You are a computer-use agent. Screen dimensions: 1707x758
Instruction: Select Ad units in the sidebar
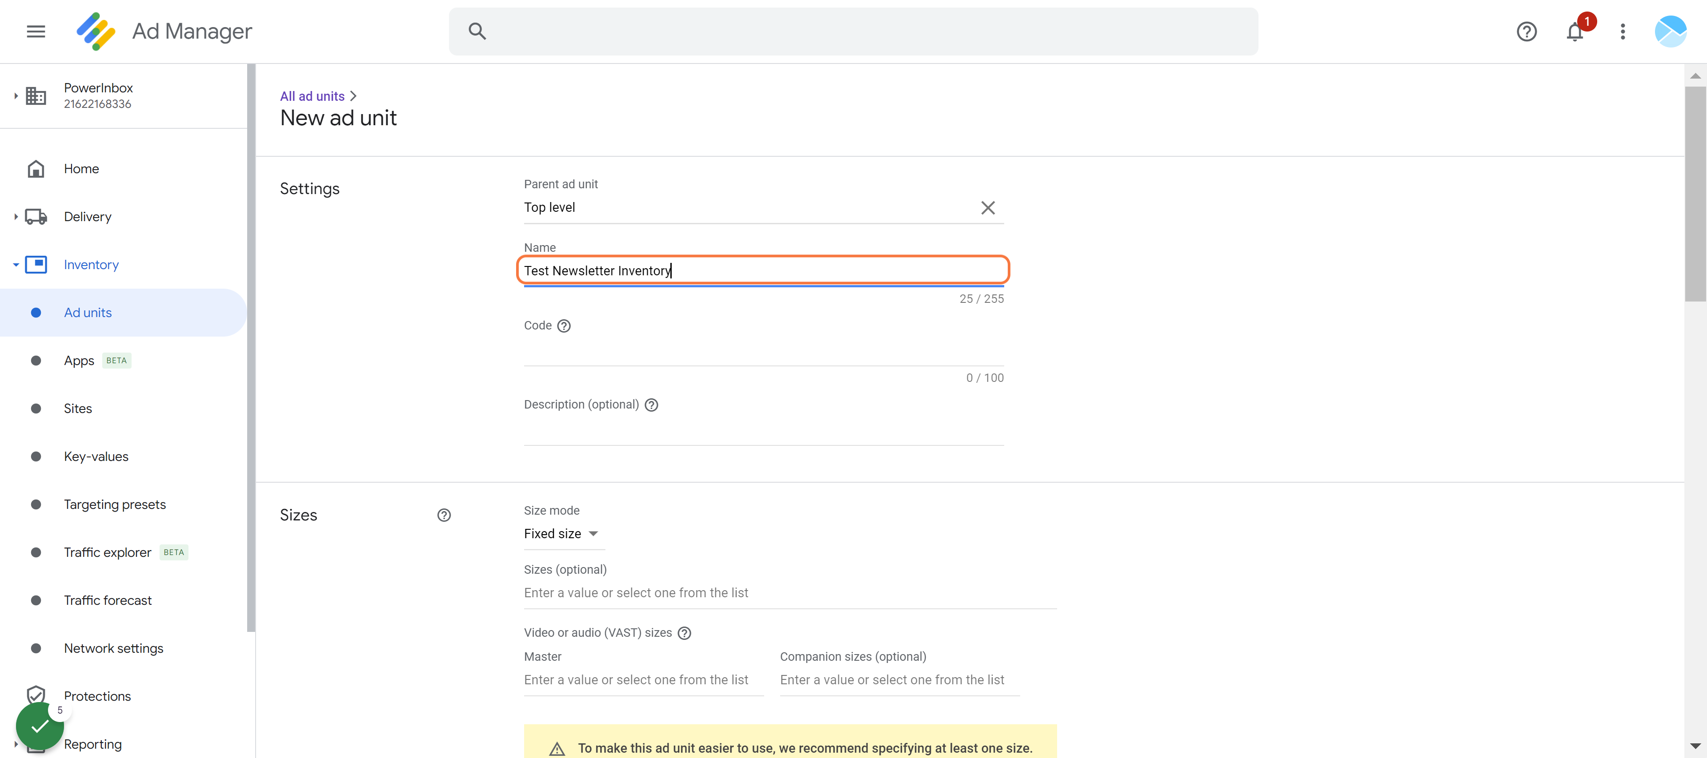pyautogui.click(x=123, y=312)
